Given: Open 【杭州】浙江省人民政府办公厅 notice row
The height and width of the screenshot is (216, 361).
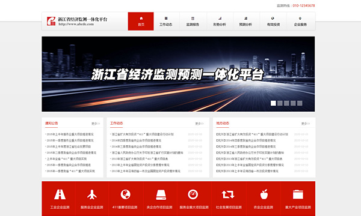Looking at the screenshot, I should coord(250,152).
